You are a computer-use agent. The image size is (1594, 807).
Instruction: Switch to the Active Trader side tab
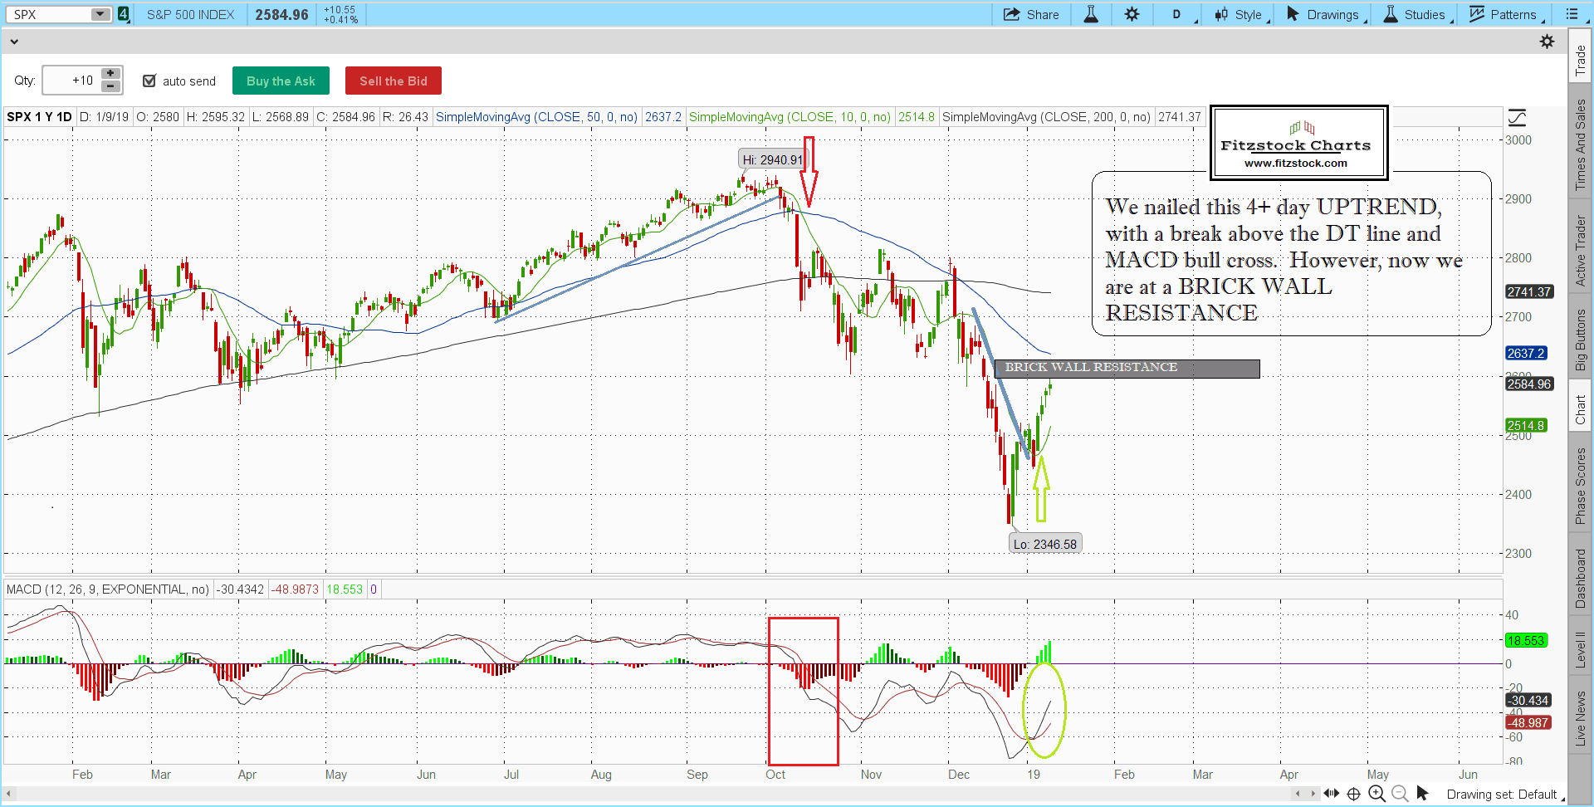[1581, 251]
